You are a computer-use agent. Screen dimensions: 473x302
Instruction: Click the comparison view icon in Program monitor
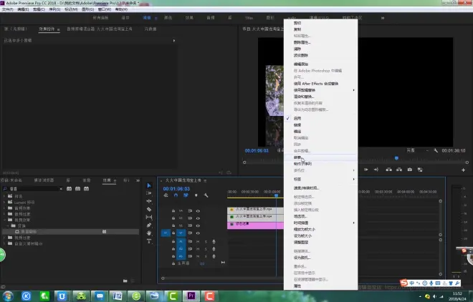(x=420, y=170)
